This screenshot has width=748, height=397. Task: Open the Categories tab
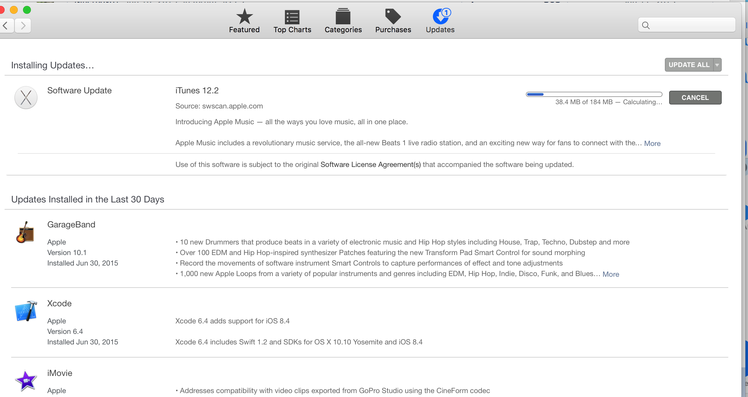(x=343, y=21)
